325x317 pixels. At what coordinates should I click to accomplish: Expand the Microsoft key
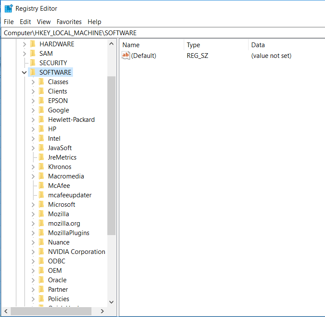click(33, 205)
